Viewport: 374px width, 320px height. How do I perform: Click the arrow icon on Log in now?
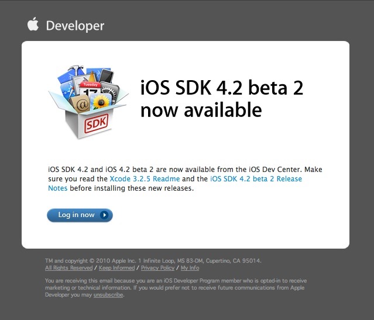click(x=104, y=215)
